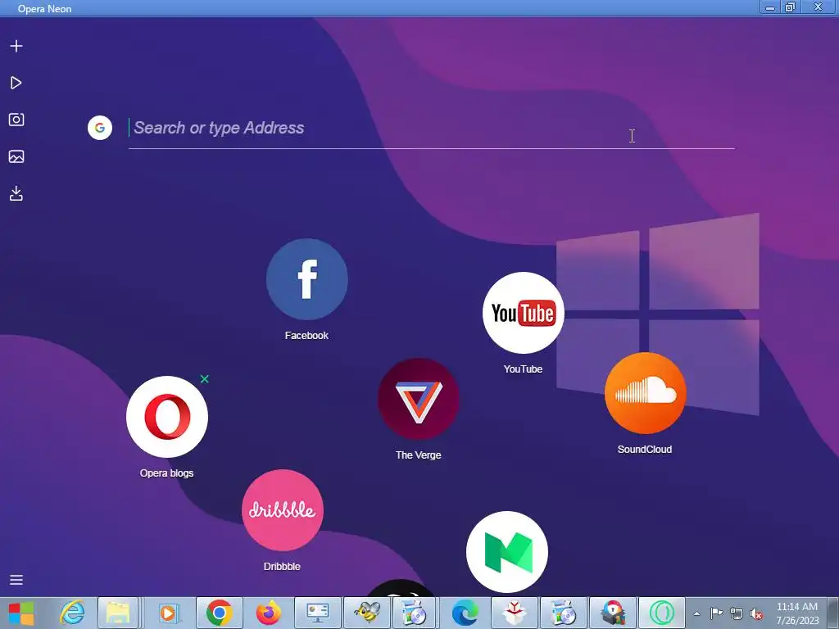Launch Firefox from the taskbar
The image size is (839, 629).
(x=269, y=613)
